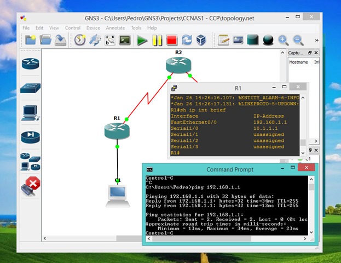
Task: Browse end devices computer icon
Action: point(31,113)
